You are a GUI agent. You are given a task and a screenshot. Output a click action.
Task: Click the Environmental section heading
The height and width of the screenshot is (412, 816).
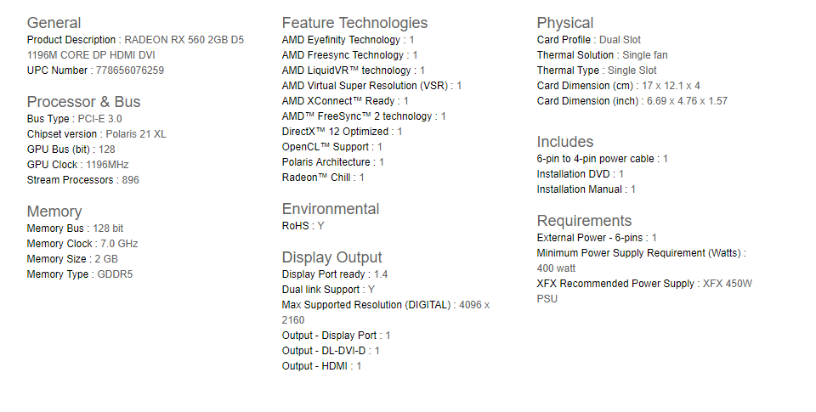(331, 209)
